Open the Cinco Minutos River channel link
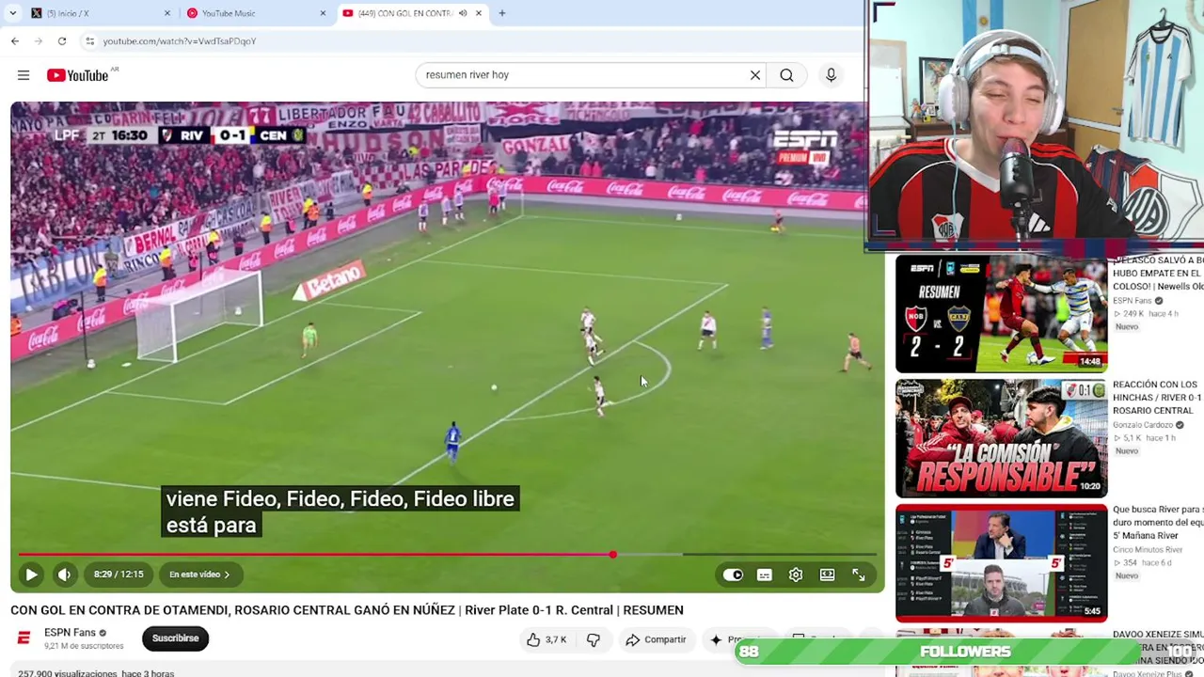Image resolution: width=1204 pixels, height=677 pixels. click(x=1148, y=550)
